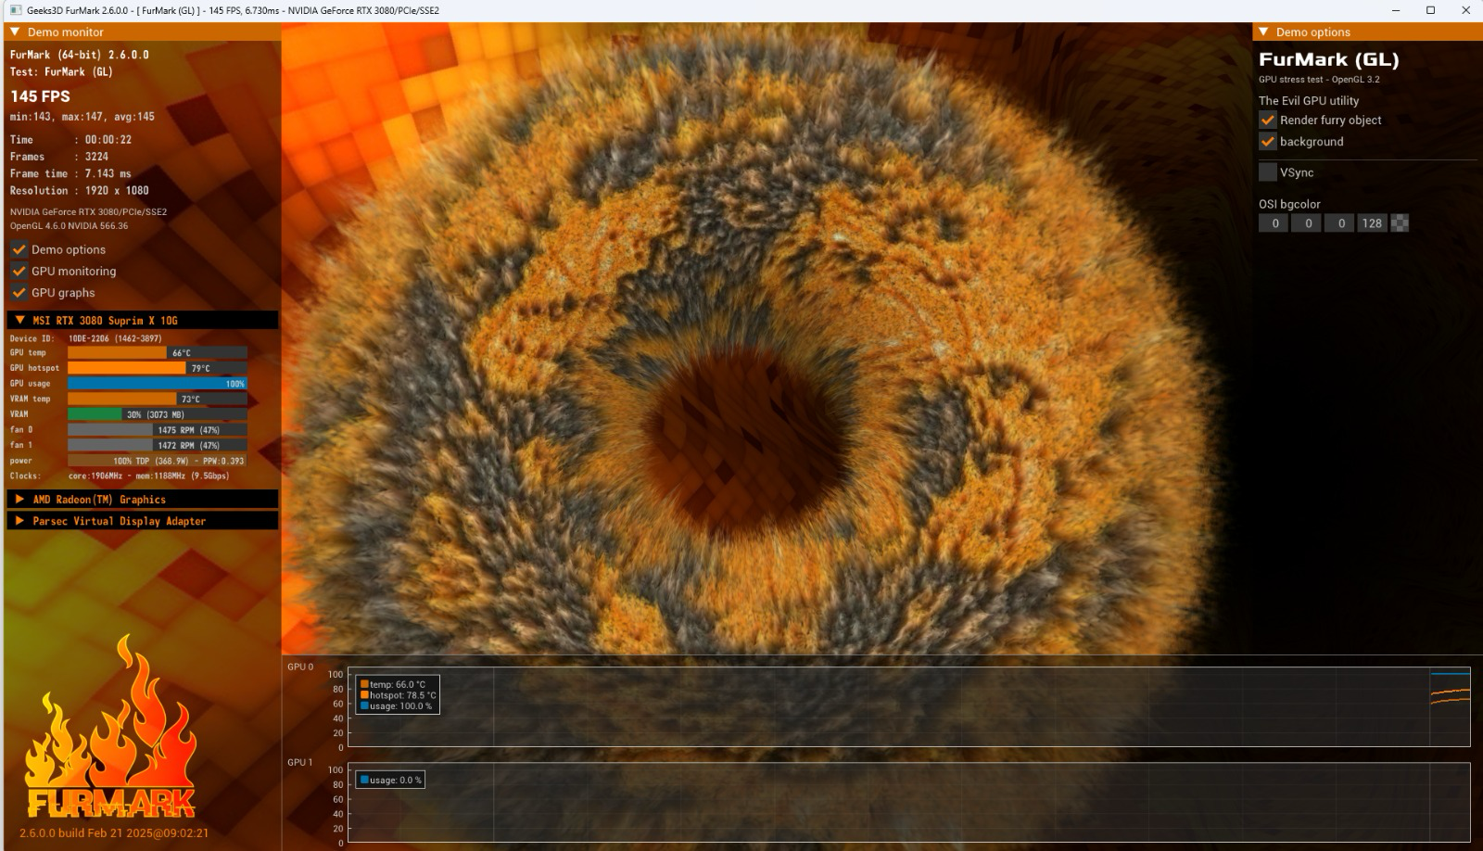Screen dimensions: 1483x851
Task: Click the GPU 0 graph legend box
Action: [398, 695]
